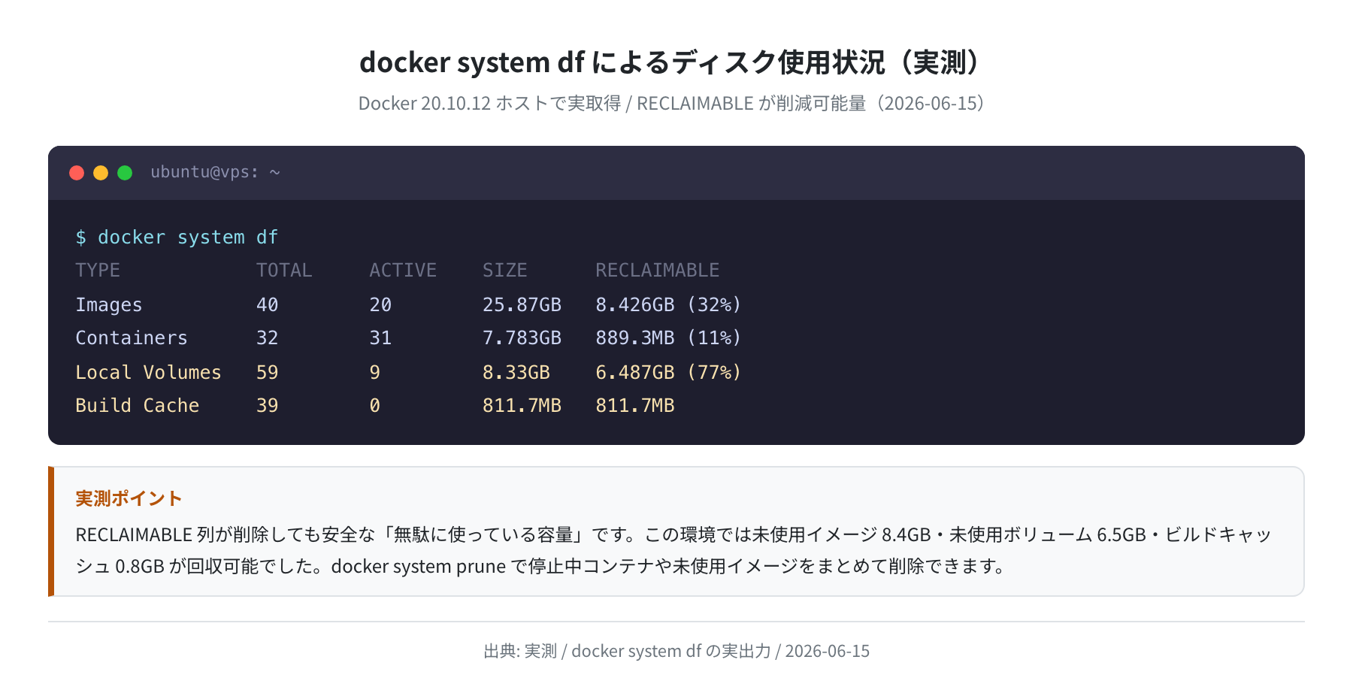Image resolution: width=1353 pixels, height=693 pixels.
Task: Click the SIZE column header
Action: [x=505, y=271]
